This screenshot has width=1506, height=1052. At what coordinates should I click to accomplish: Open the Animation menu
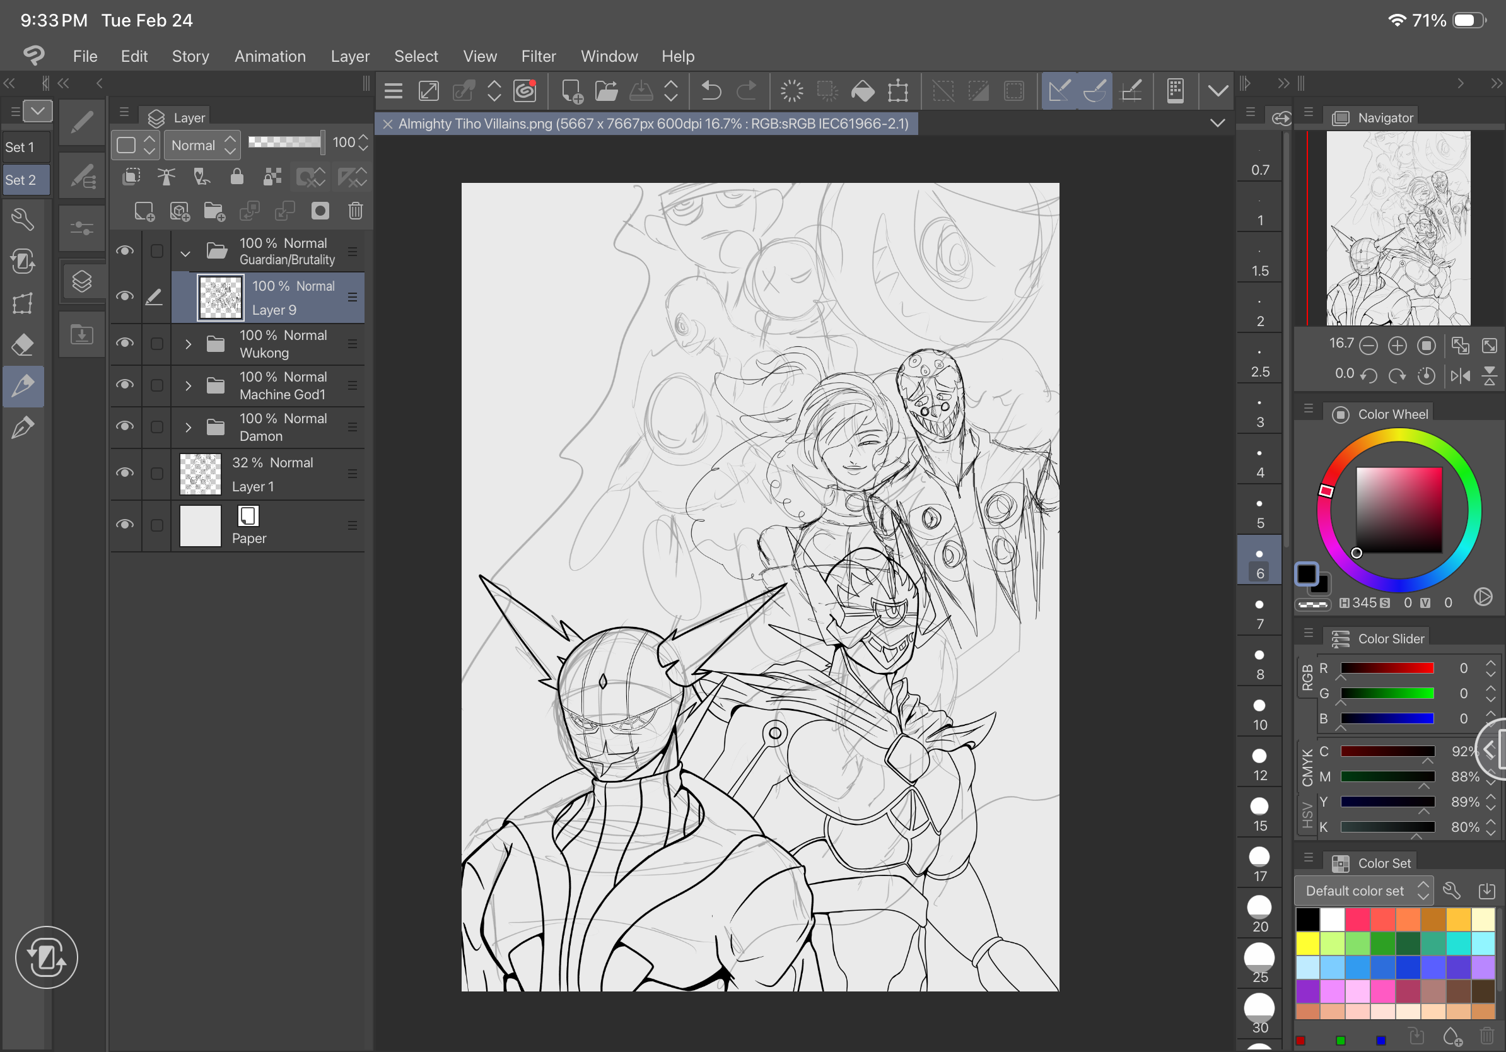coord(269,56)
